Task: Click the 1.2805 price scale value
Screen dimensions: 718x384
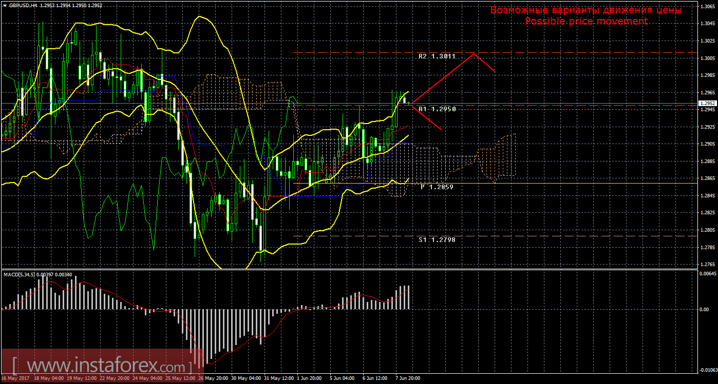Action: [x=708, y=230]
